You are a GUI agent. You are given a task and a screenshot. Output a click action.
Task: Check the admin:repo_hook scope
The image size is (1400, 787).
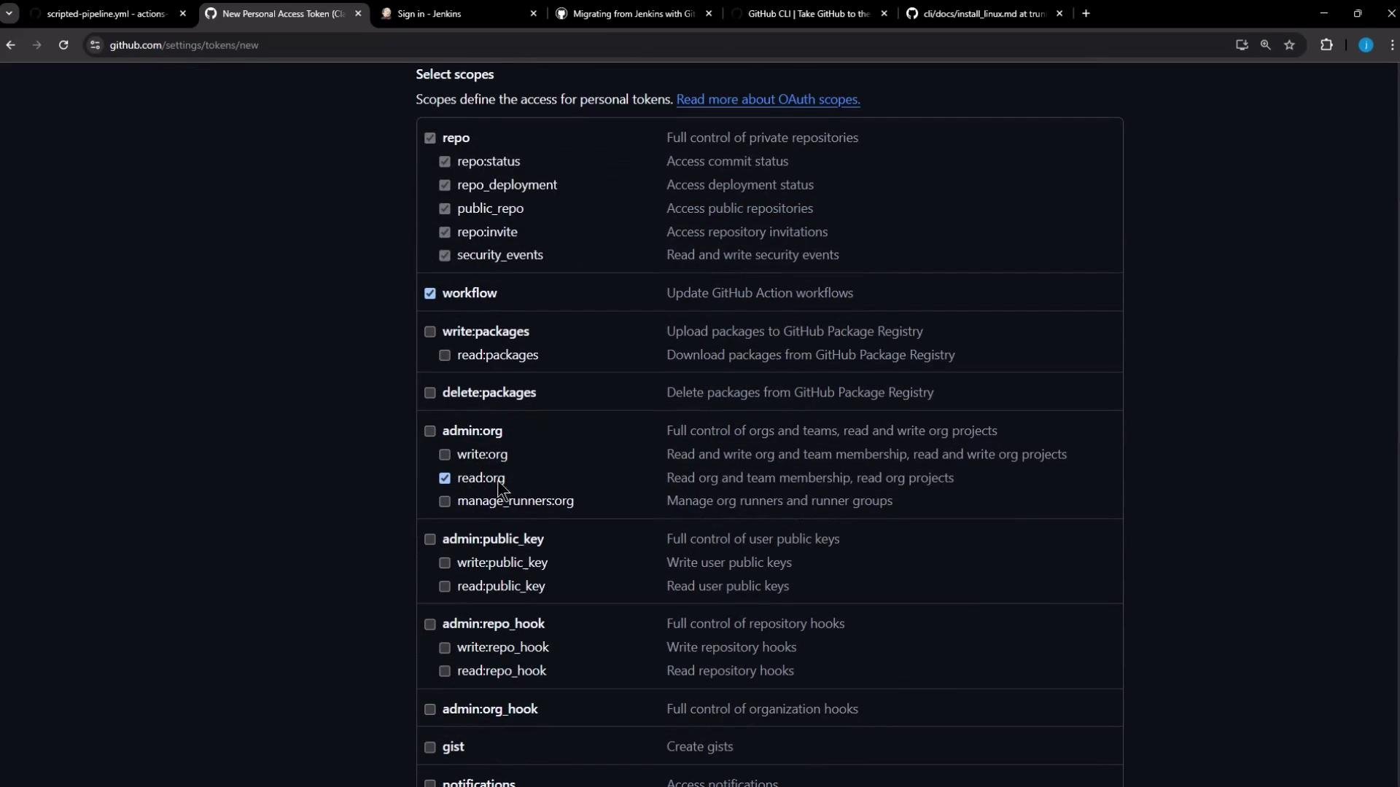tap(429, 624)
